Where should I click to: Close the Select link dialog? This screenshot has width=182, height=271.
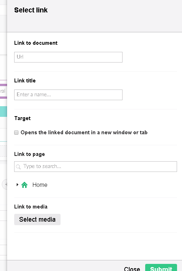click(x=132, y=269)
